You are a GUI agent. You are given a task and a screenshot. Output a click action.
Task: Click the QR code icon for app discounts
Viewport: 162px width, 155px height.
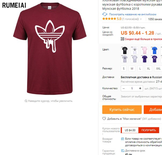tap(122, 39)
